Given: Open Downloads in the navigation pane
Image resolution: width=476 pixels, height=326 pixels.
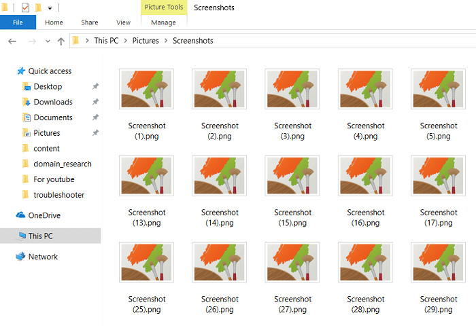Looking at the screenshot, I should point(53,102).
